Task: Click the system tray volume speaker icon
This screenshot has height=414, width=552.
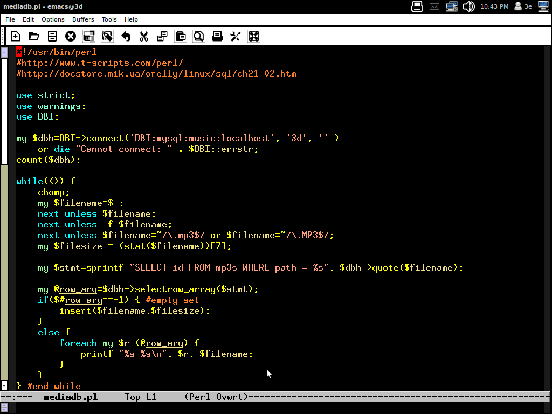Action: pyautogui.click(x=468, y=6)
